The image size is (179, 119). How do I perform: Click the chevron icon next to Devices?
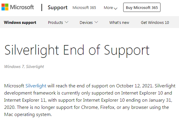96,22
